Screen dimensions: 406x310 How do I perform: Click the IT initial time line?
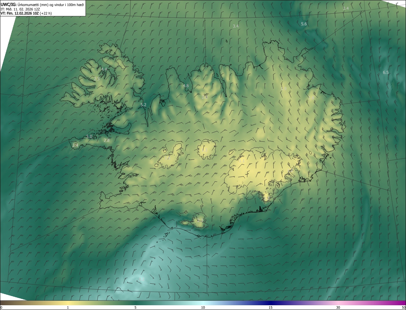tap(20, 9)
